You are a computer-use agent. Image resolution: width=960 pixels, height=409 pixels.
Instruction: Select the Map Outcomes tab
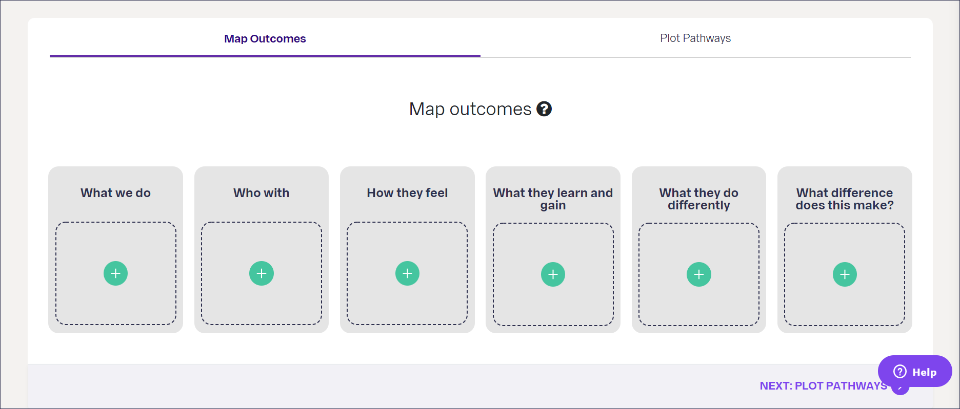[265, 39]
